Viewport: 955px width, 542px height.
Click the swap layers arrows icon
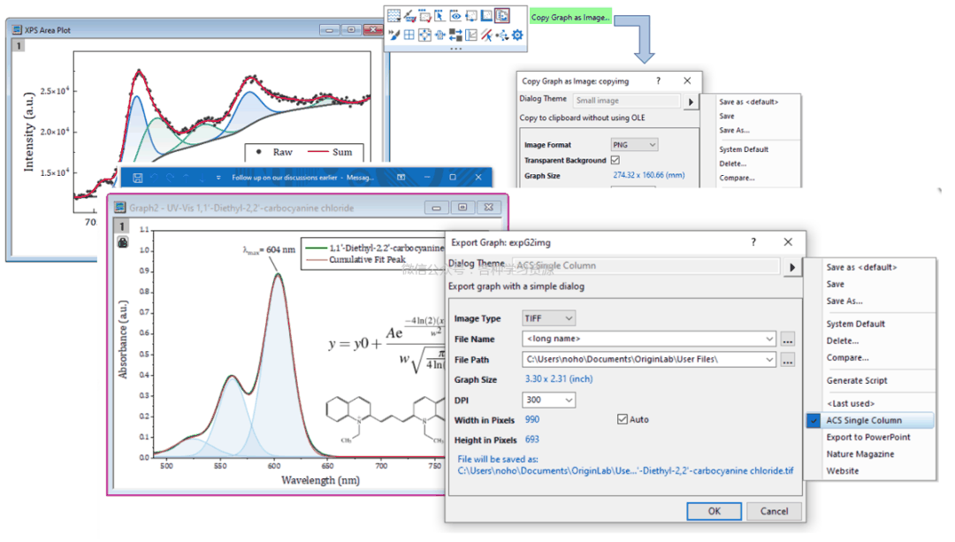pyautogui.click(x=455, y=35)
